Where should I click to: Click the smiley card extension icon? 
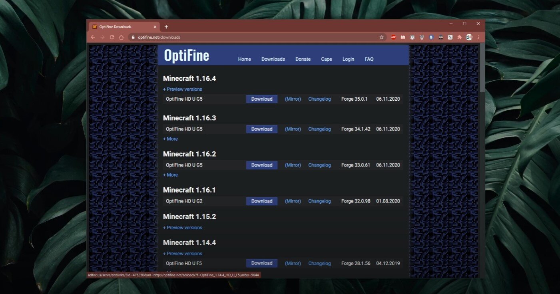pyautogui.click(x=403, y=37)
